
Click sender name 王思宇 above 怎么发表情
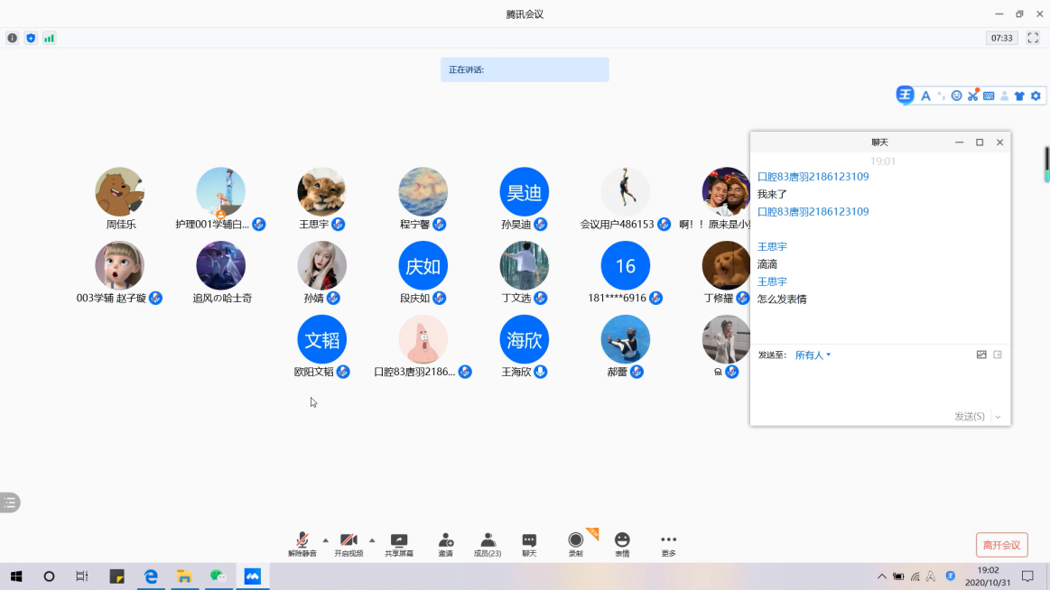click(x=772, y=281)
